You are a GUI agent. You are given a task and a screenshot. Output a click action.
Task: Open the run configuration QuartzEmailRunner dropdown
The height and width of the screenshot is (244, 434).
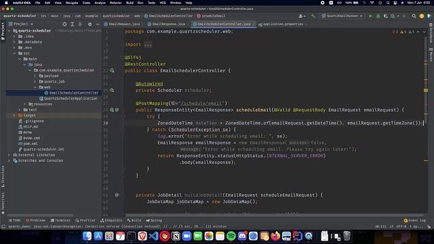(x=342, y=16)
